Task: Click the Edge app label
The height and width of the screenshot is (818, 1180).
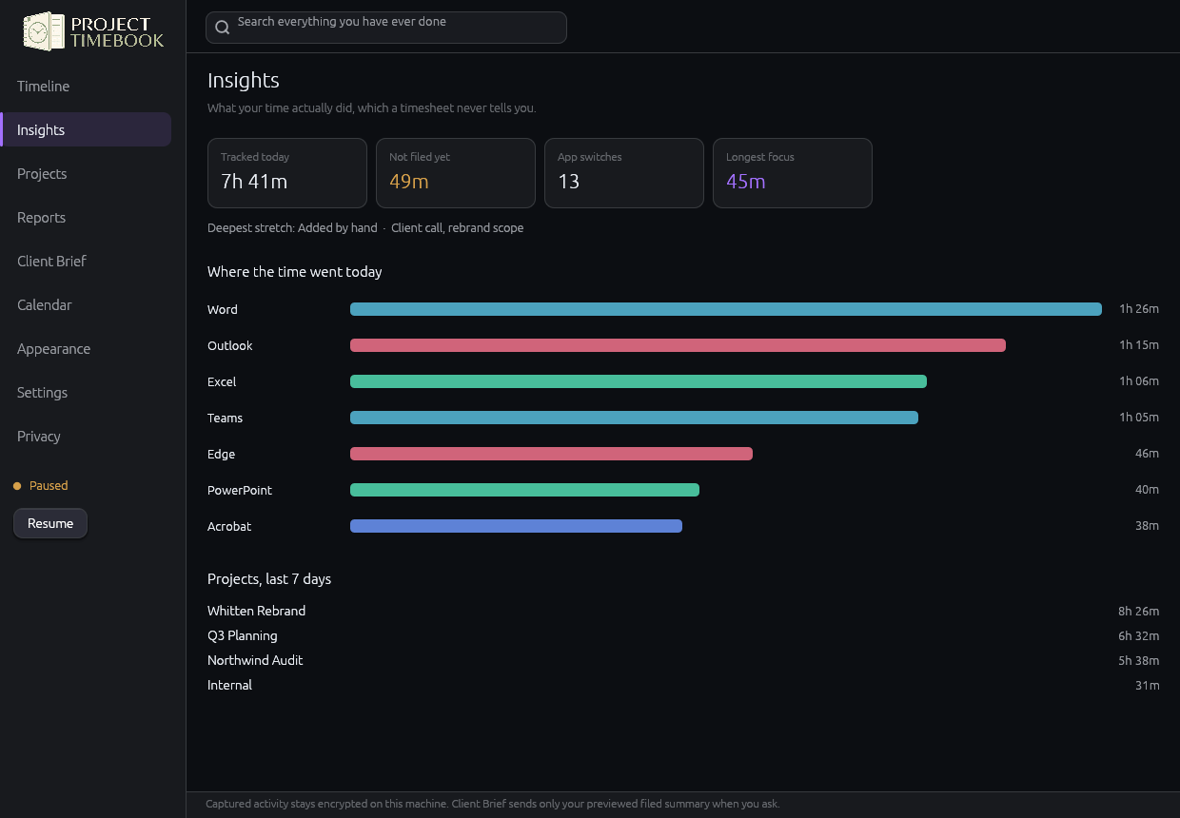Action: click(x=221, y=454)
